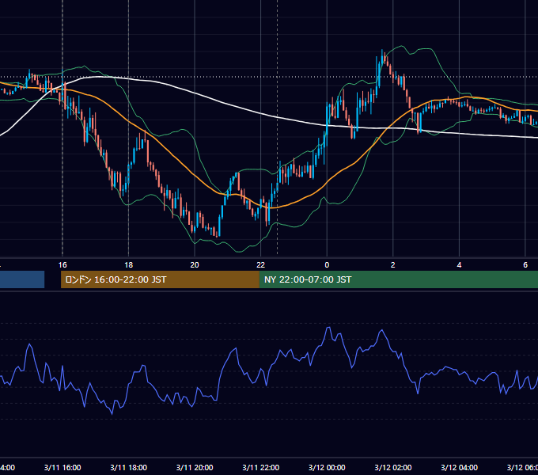Click the 6 hour label on the price chart axis
Screen dimensions: 538x475
[525, 265]
